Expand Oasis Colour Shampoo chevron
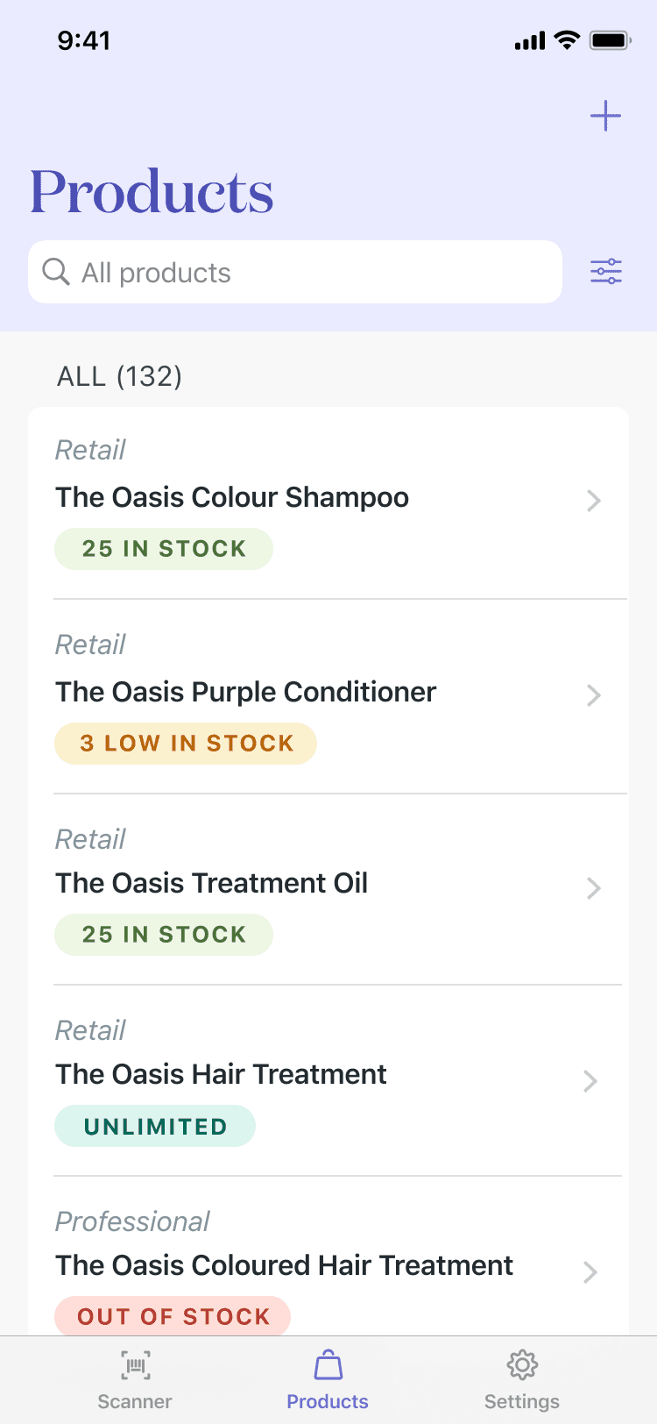The height and width of the screenshot is (1424, 657). point(594,501)
